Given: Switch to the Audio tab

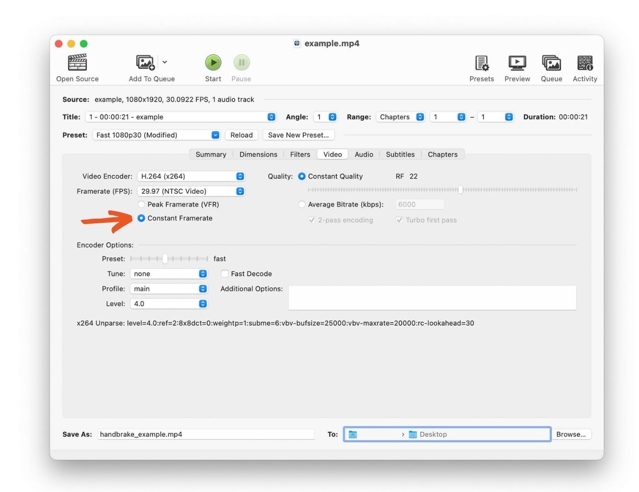Looking at the screenshot, I should pyautogui.click(x=364, y=154).
